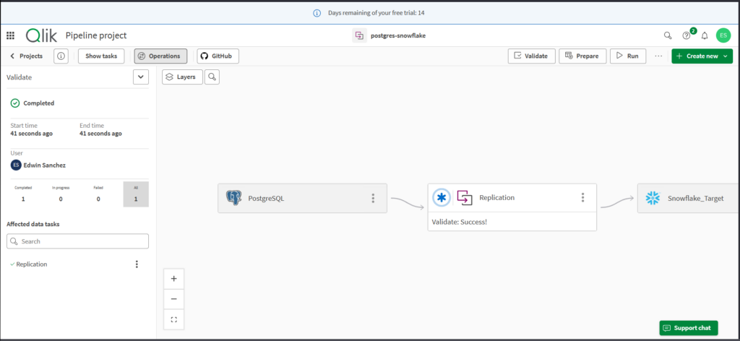Click the blue asterisk icon on Replication

[x=442, y=198]
